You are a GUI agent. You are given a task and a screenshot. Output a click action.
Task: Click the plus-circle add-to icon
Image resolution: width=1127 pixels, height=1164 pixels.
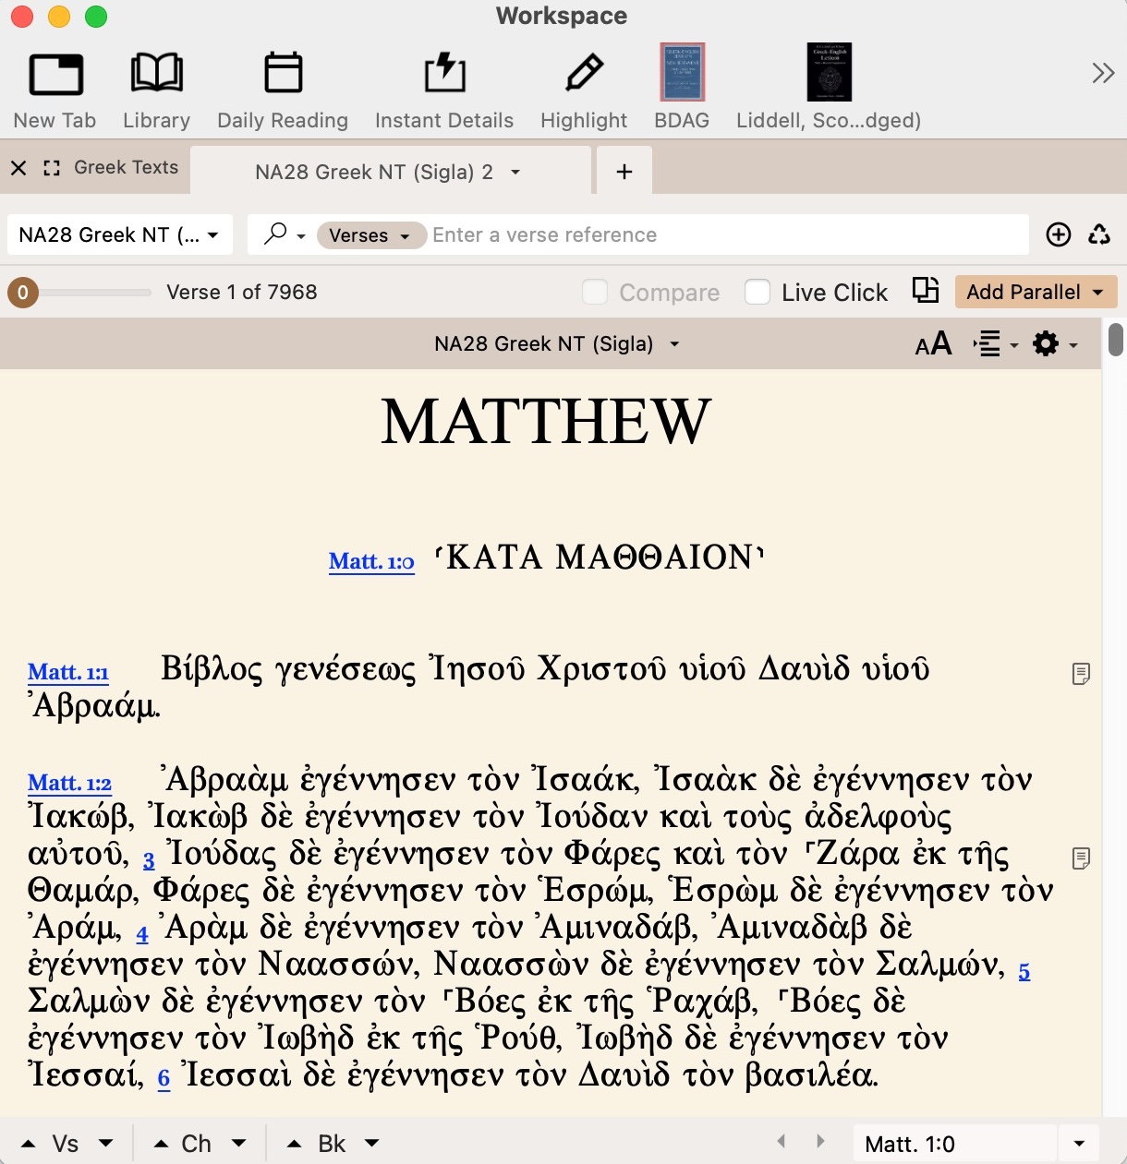coord(1059,234)
